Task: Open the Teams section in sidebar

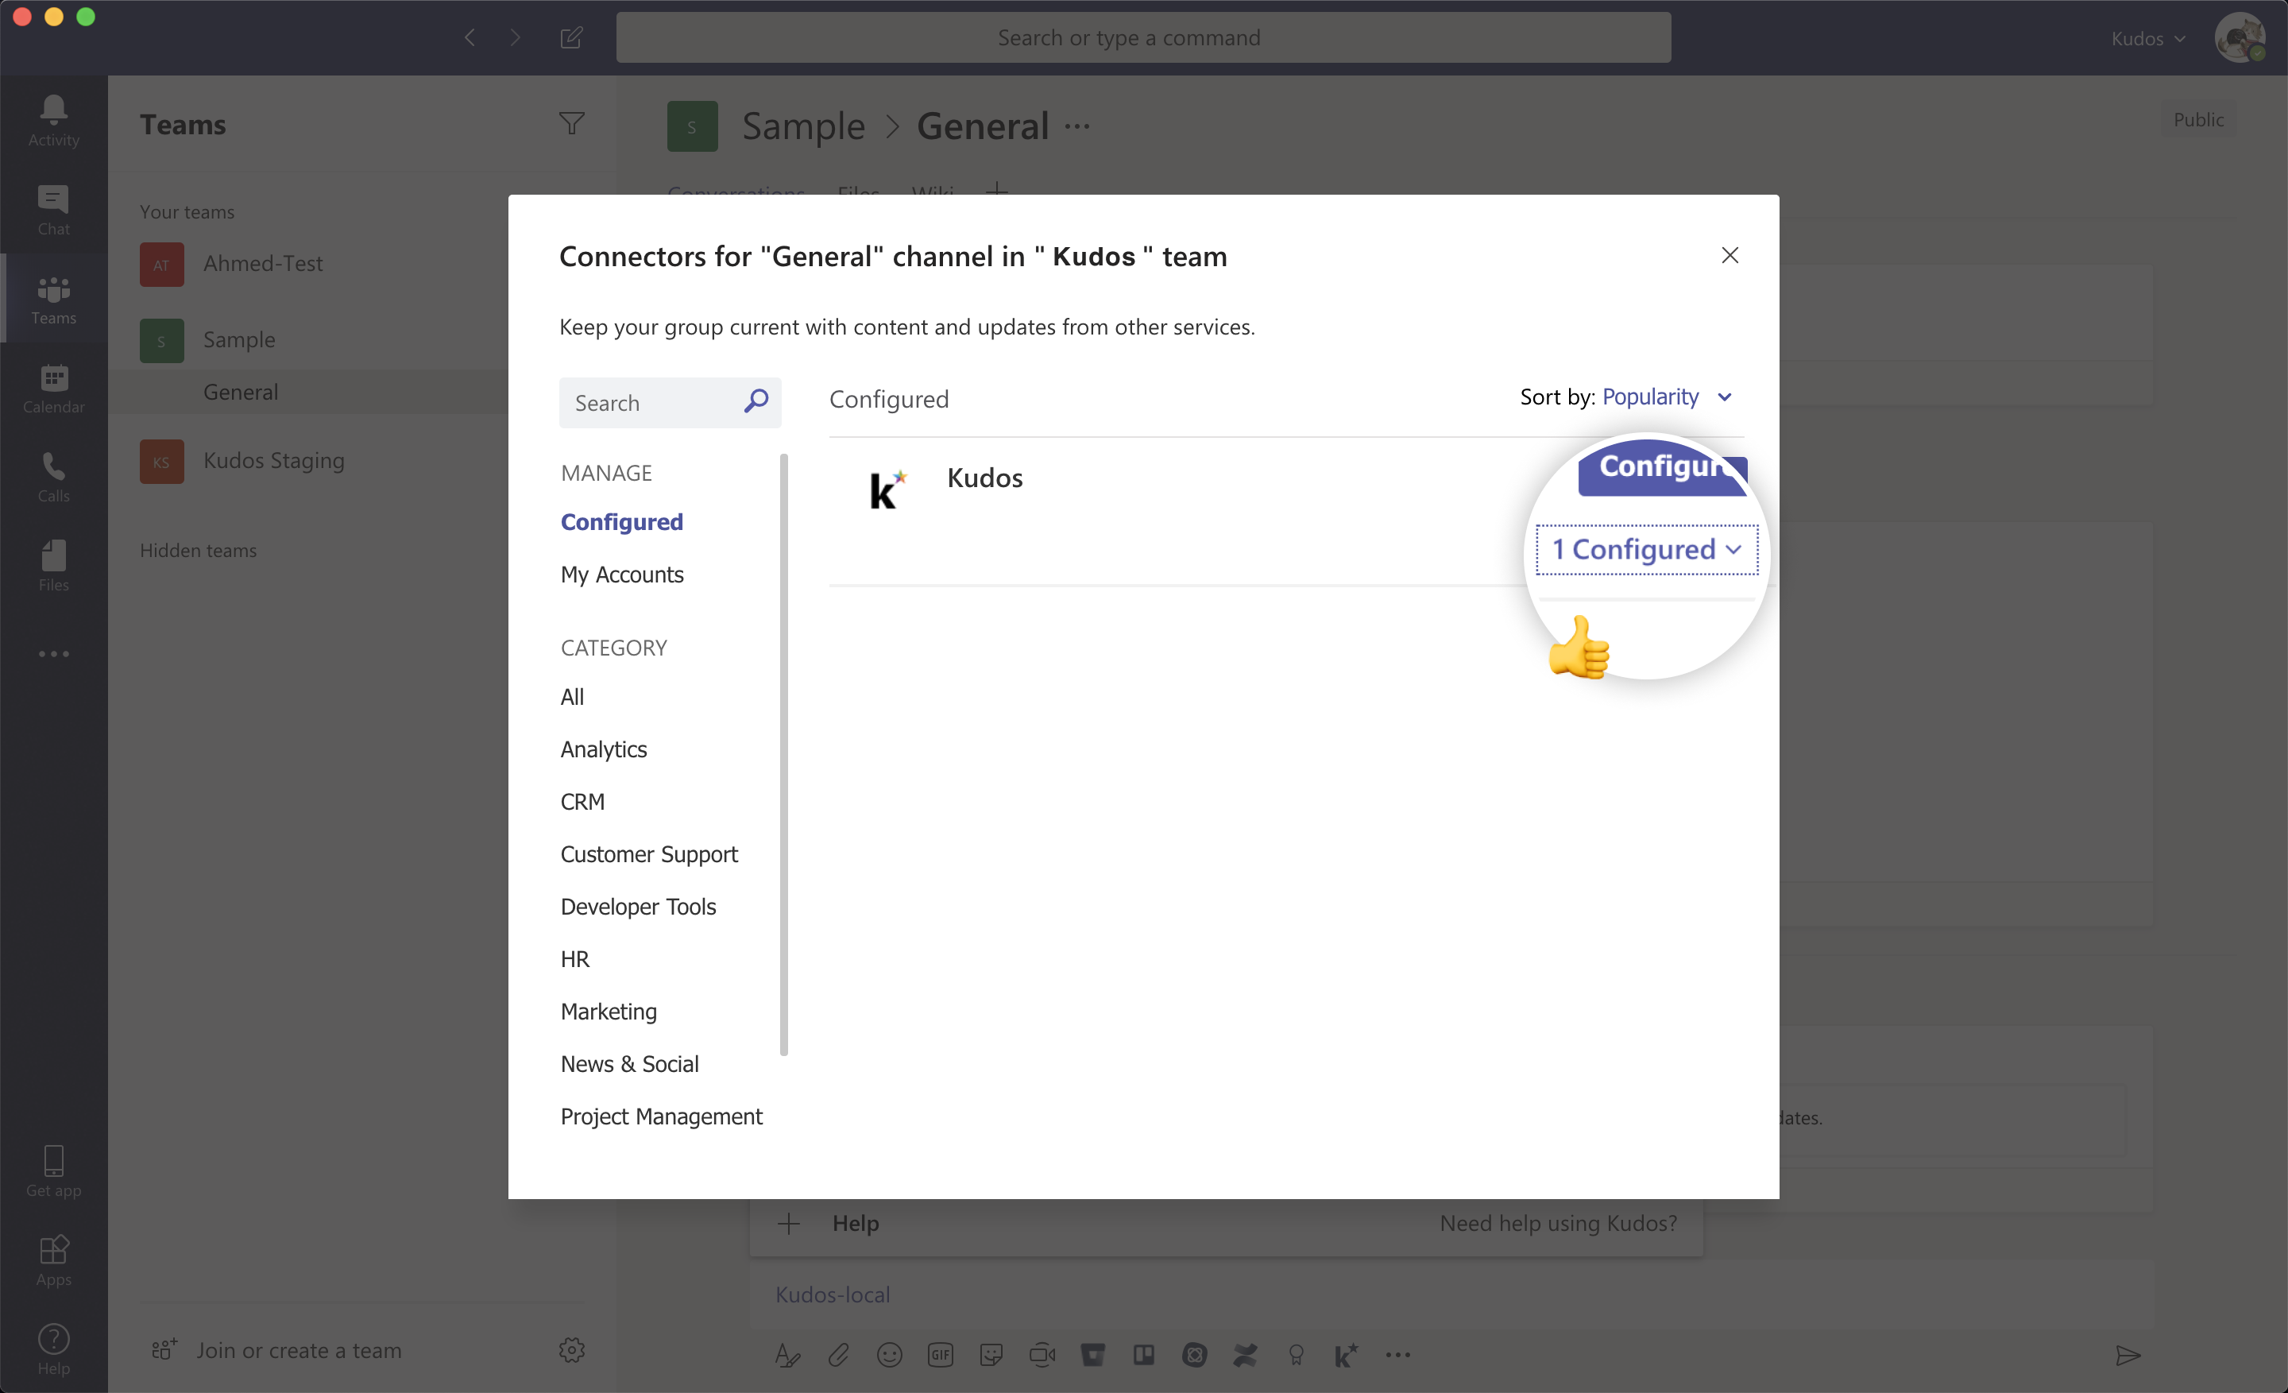Action: 53,299
